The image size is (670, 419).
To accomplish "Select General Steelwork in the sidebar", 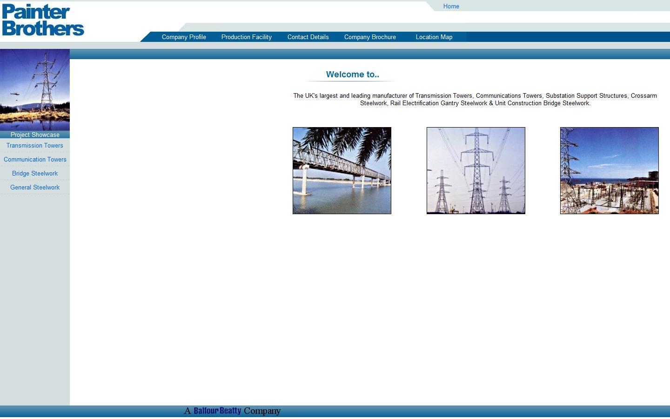I will coord(35,188).
